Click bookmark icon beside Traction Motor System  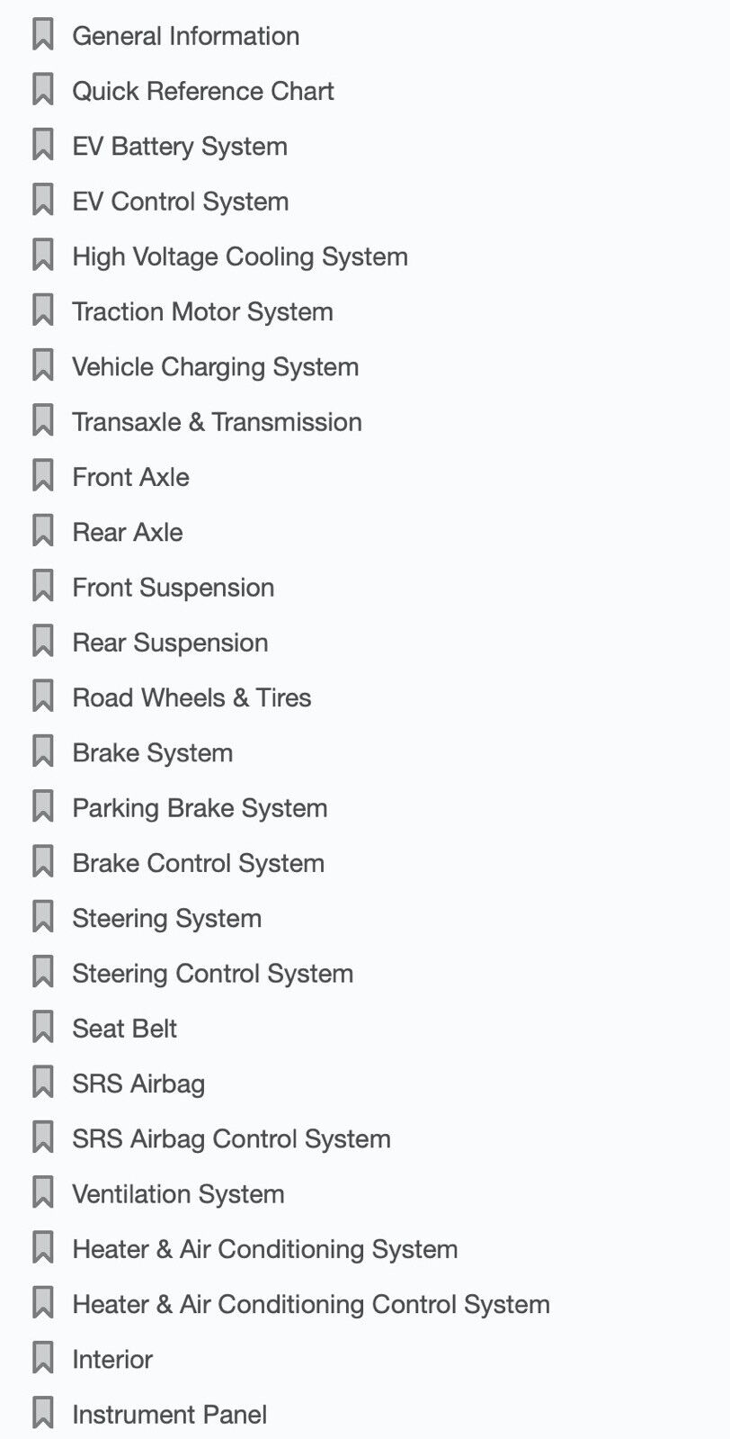pos(42,311)
